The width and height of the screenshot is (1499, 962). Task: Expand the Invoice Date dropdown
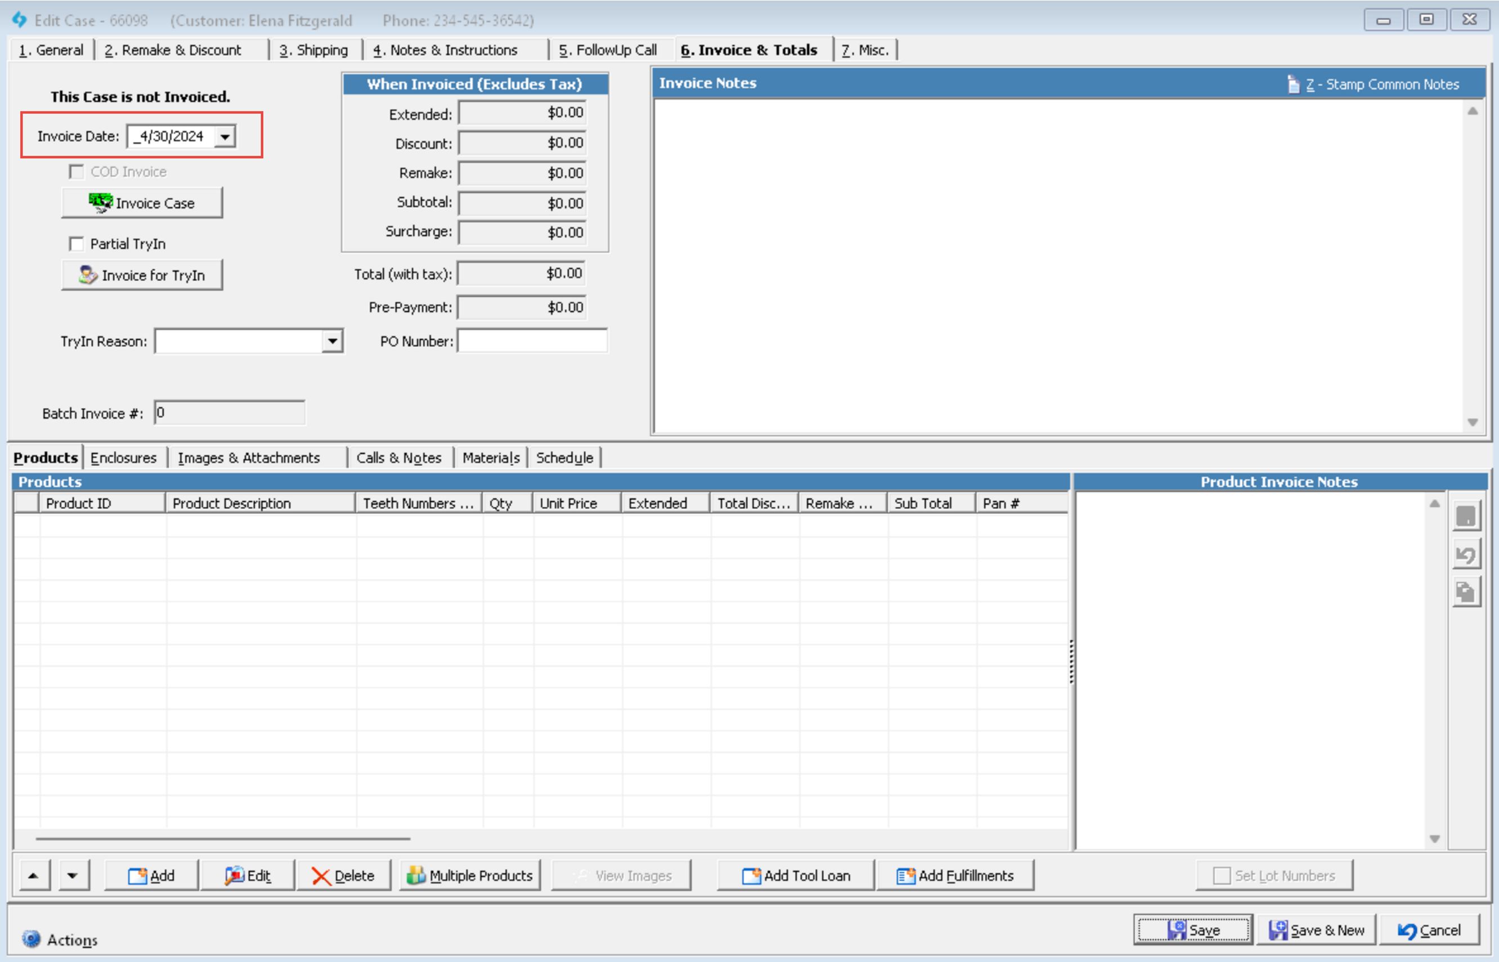[x=224, y=137]
